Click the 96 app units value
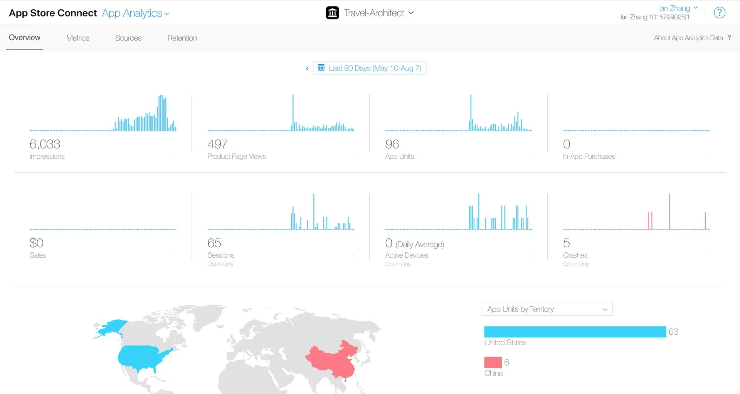This screenshot has height=394, width=740. (392, 144)
